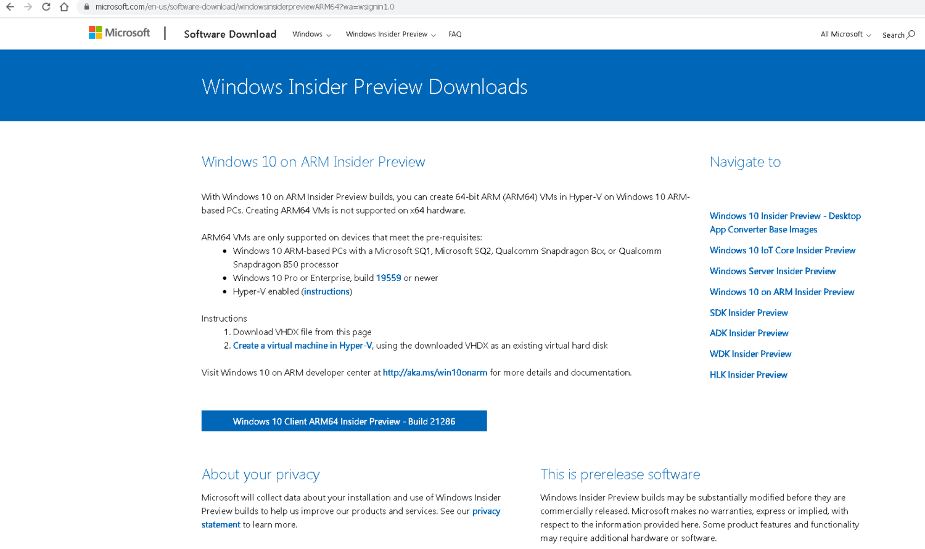Navigate to Desktop App Converter Base Images
Viewport: 925px width, 549px height.
(785, 222)
